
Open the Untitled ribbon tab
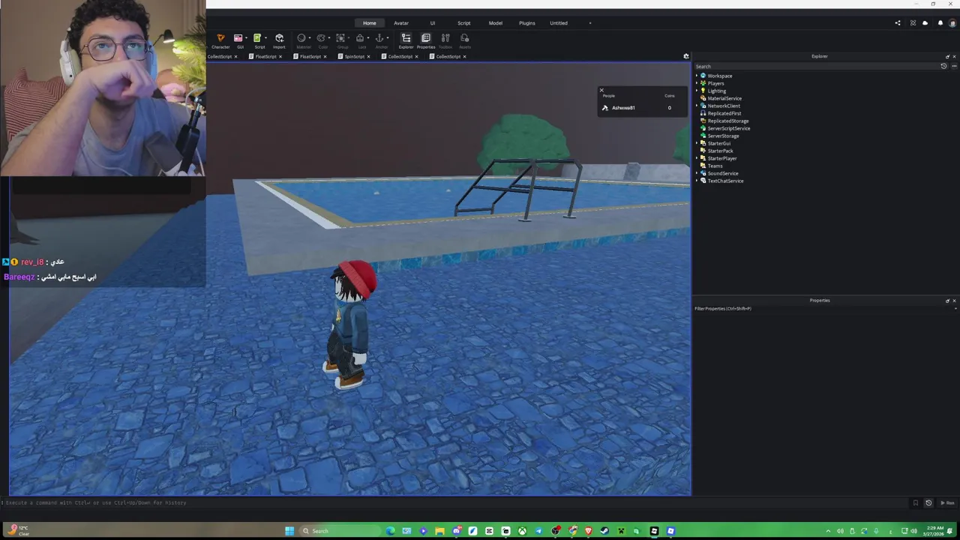(x=559, y=23)
